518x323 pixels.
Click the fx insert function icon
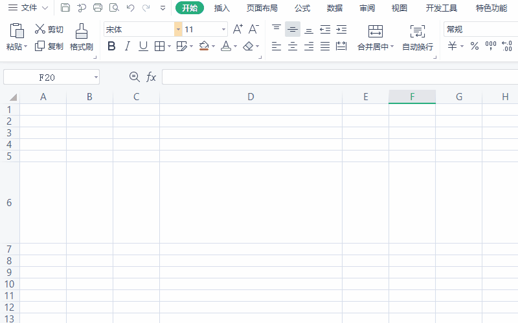click(151, 77)
